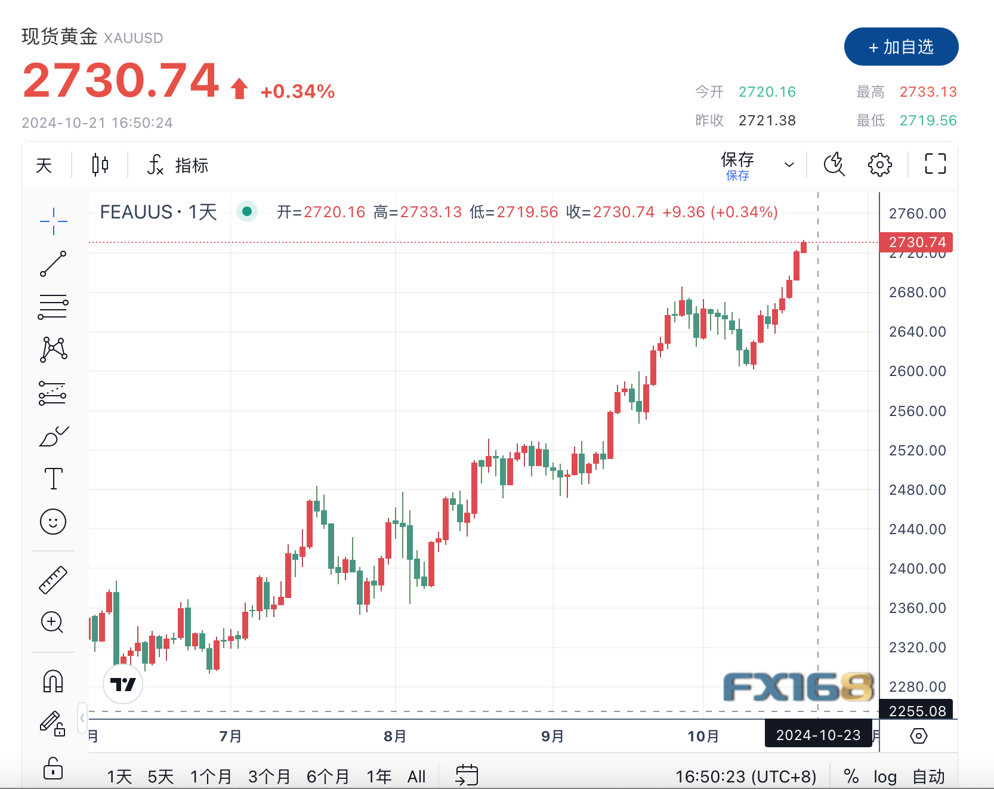
Task: Toggle magnet snapping mode
Action: pos(53,681)
